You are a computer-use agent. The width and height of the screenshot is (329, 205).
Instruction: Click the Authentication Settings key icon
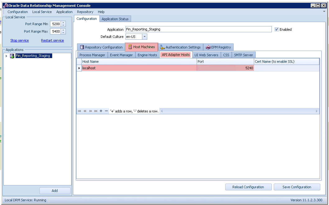163,47
